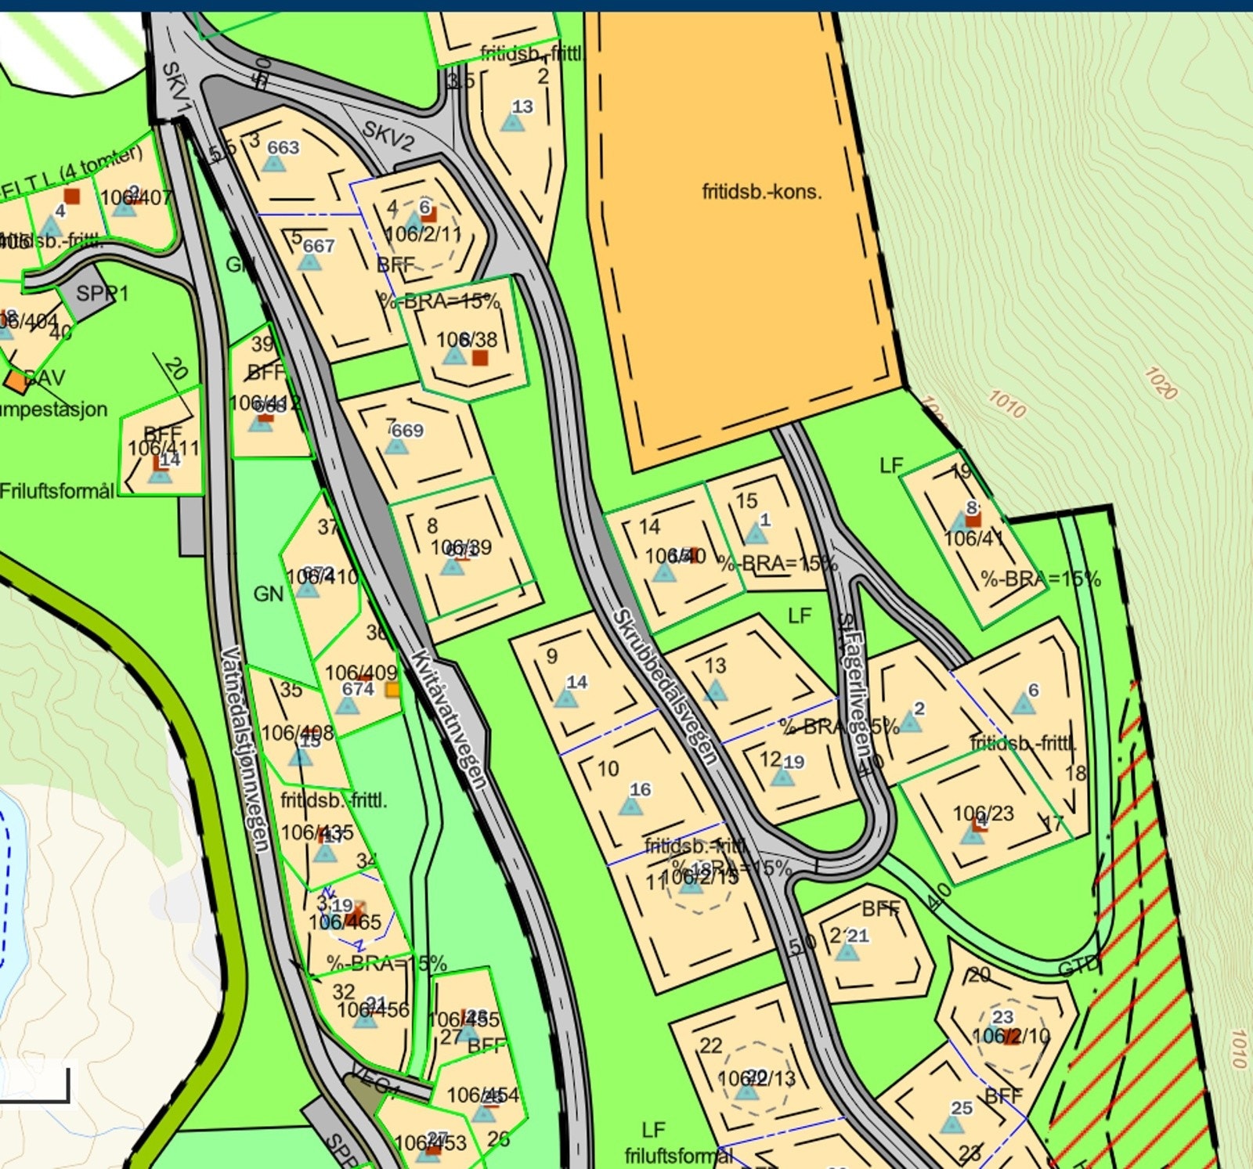This screenshot has height=1169, width=1253.
Task: Select the 1020 contour elevation label
Action: click(1161, 383)
